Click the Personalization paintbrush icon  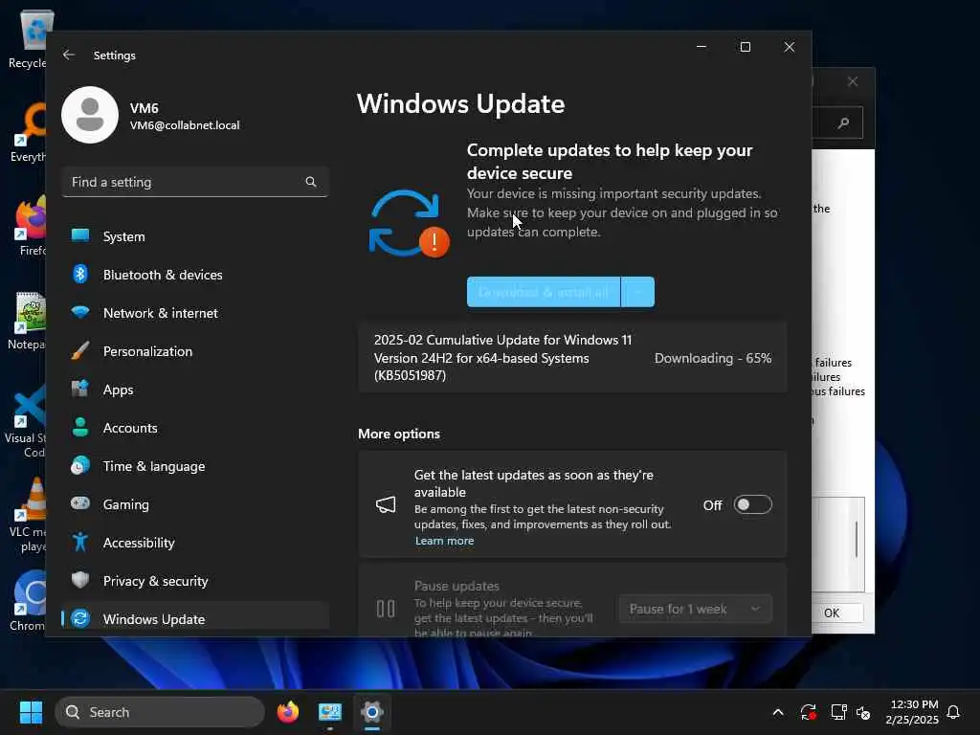click(80, 350)
